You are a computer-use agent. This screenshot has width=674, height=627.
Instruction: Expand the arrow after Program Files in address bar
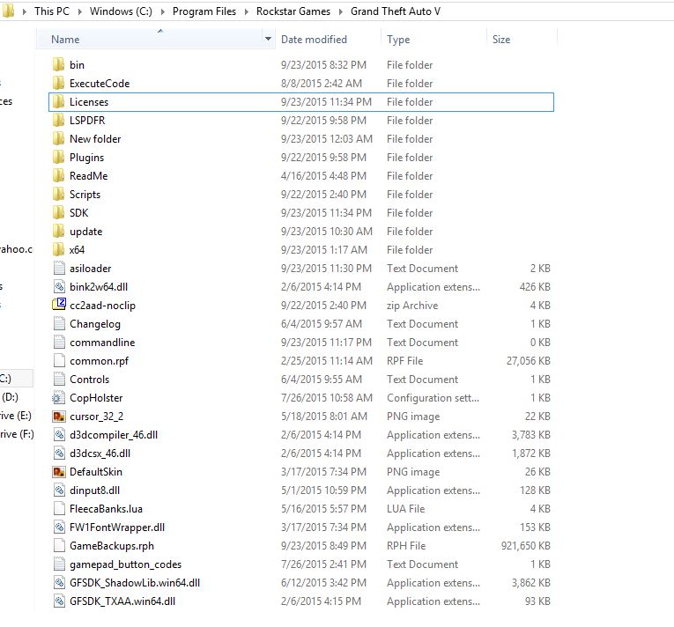(247, 11)
